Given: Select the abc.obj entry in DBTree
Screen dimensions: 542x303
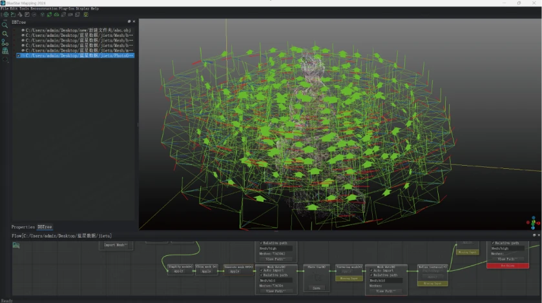Looking at the screenshot, I should point(78,30).
